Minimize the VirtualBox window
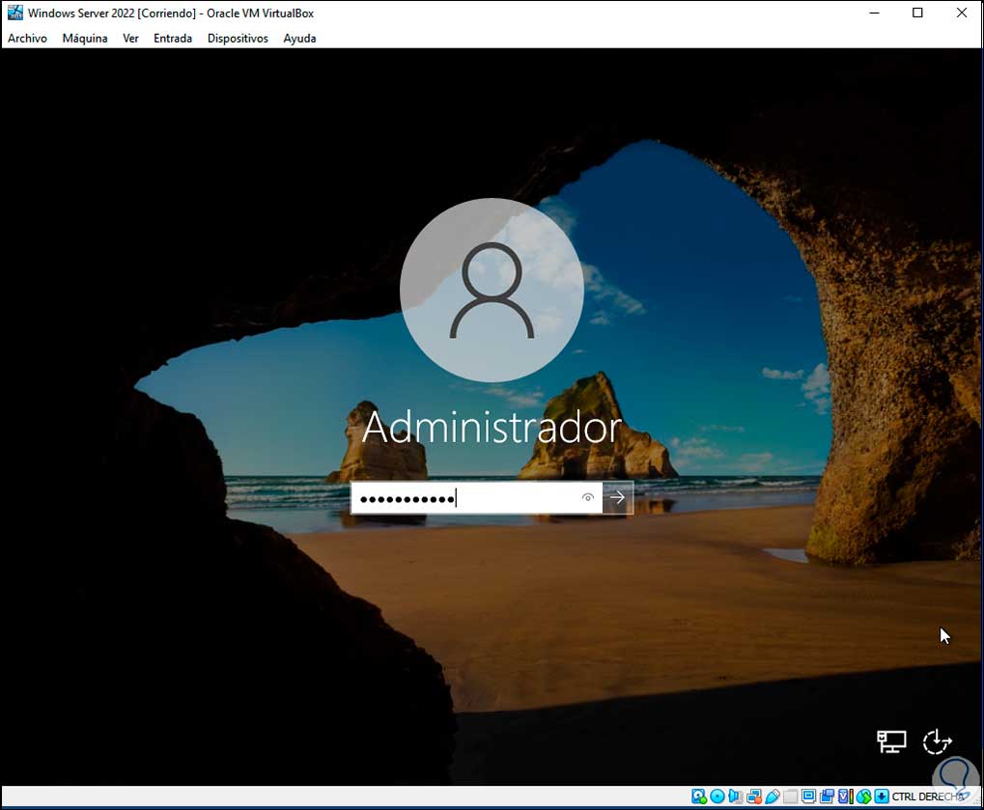The width and height of the screenshot is (984, 810). (x=874, y=13)
